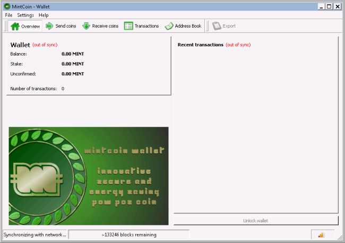Maximize the MintCoin wallet window
The width and height of the screenshot is (345, 243).
click(329, 6)
